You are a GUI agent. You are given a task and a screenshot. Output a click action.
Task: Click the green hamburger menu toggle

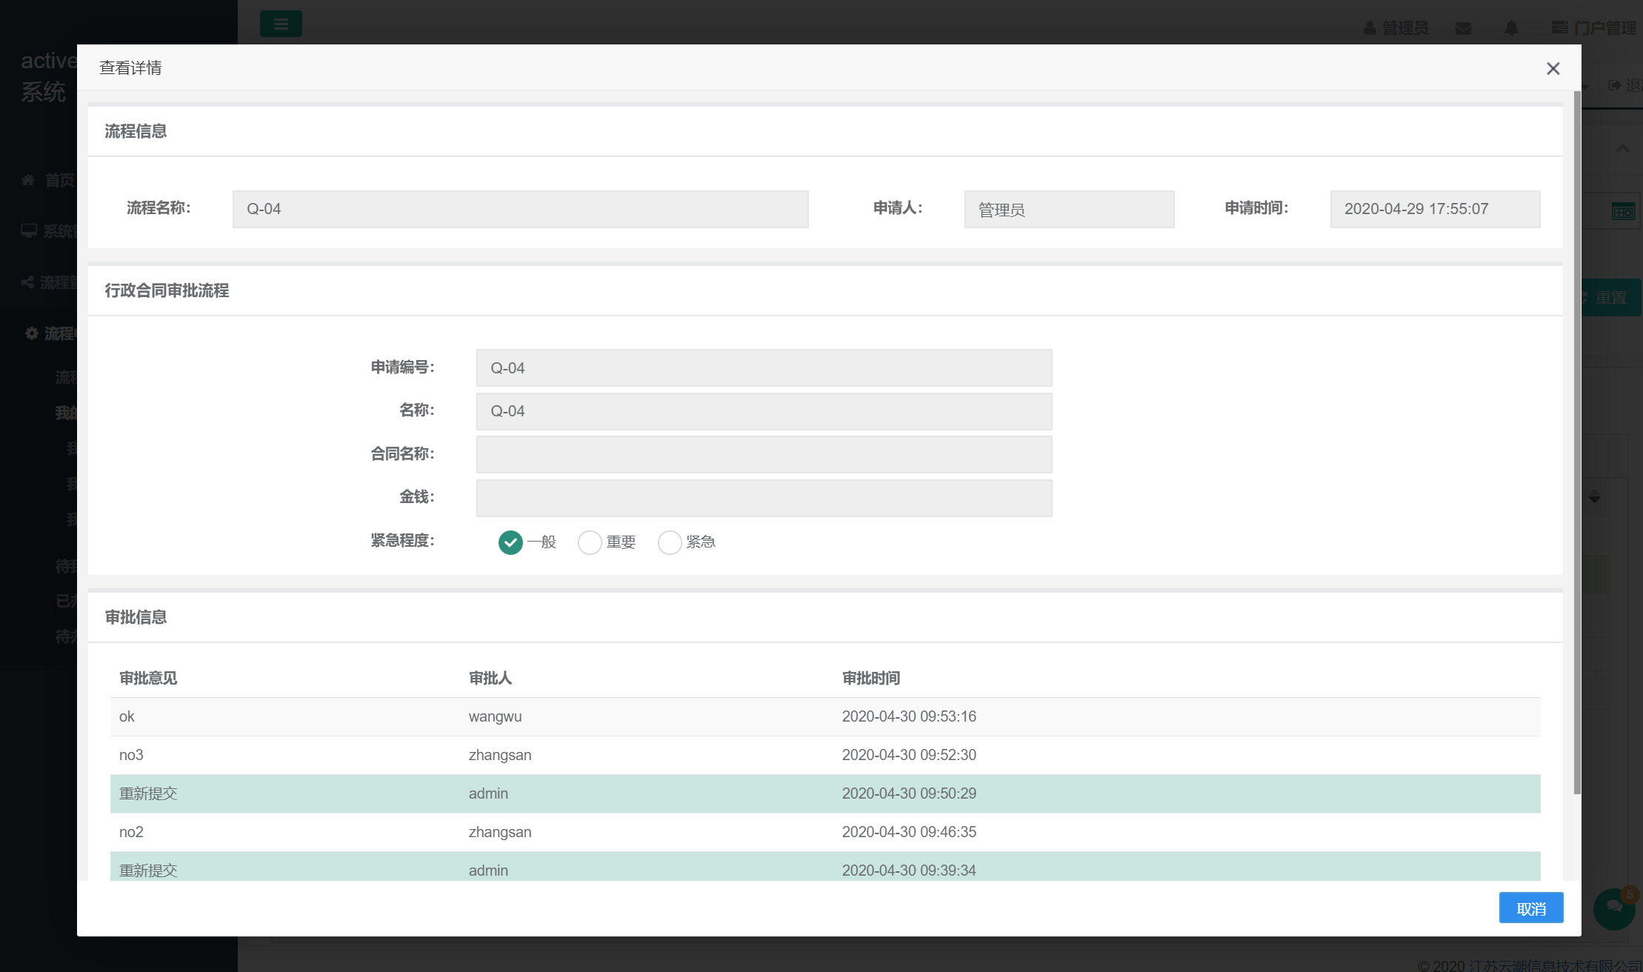coord(281,24)
